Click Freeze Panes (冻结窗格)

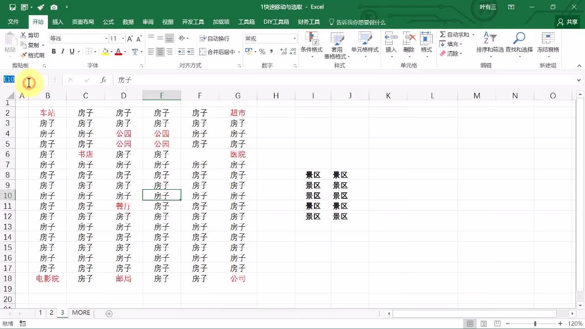(x=548, y=45)
